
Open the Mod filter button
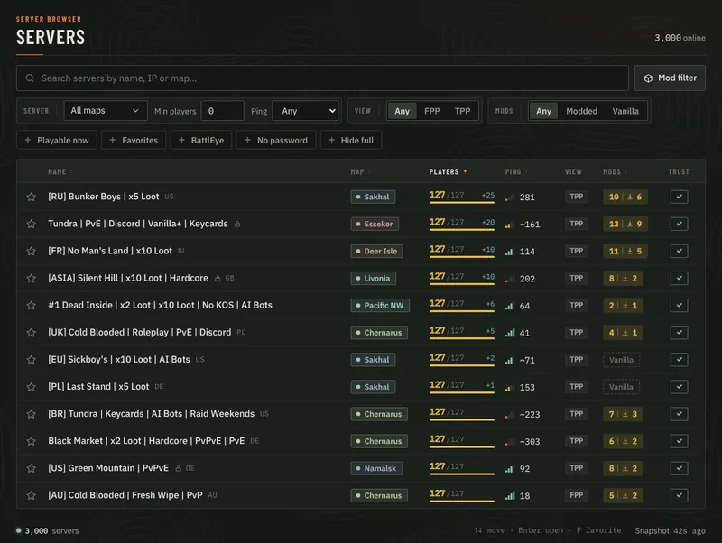tap(670, 78)
